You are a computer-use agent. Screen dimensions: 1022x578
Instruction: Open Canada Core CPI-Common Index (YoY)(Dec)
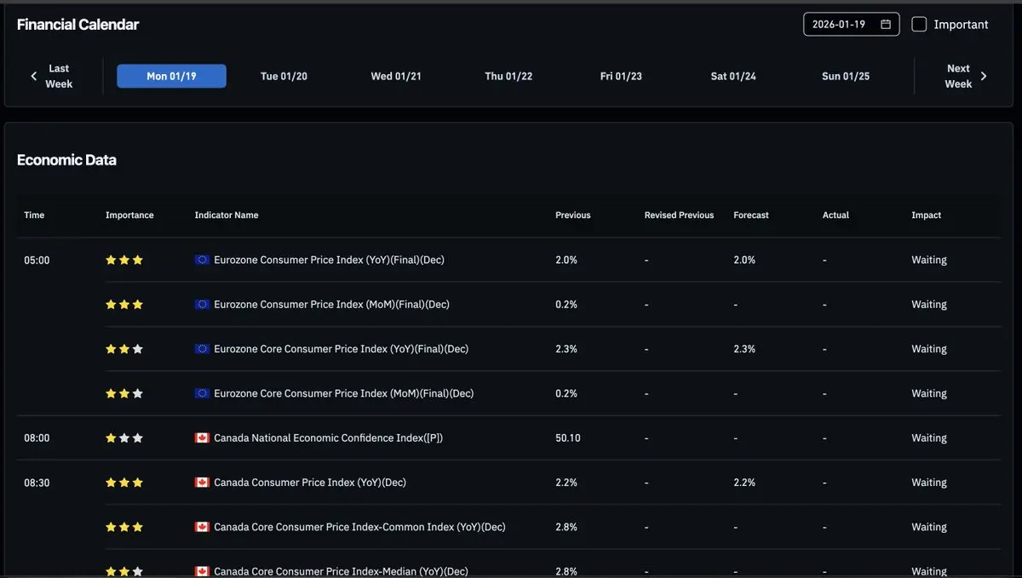pos(359,527)
